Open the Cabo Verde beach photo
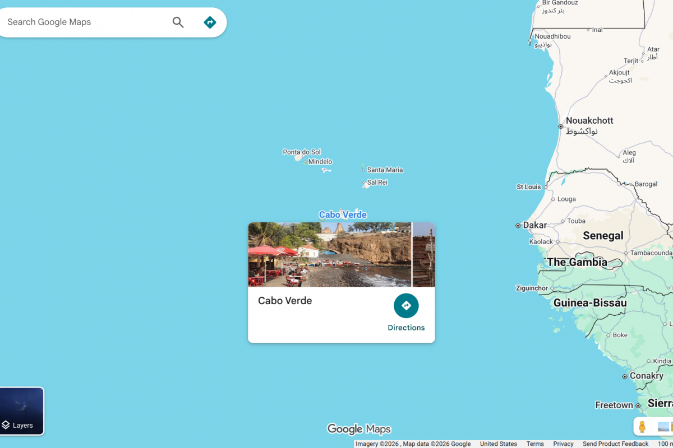The height and width of the screenshot is (448, 673). 330,255
